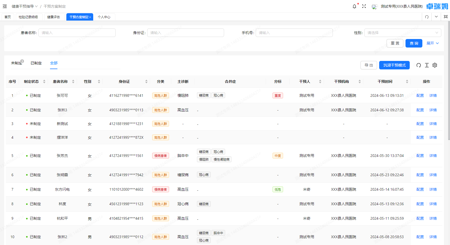The image size is (450, 245).
Task: Sort by 干预时间 column
Action: 407,81
